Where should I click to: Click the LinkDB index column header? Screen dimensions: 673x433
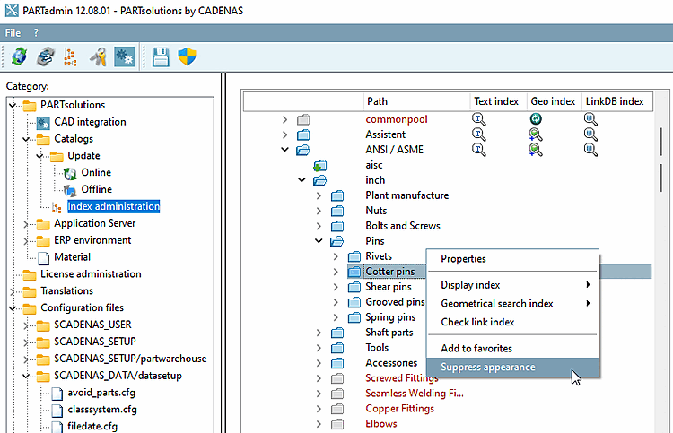(616, 101)
